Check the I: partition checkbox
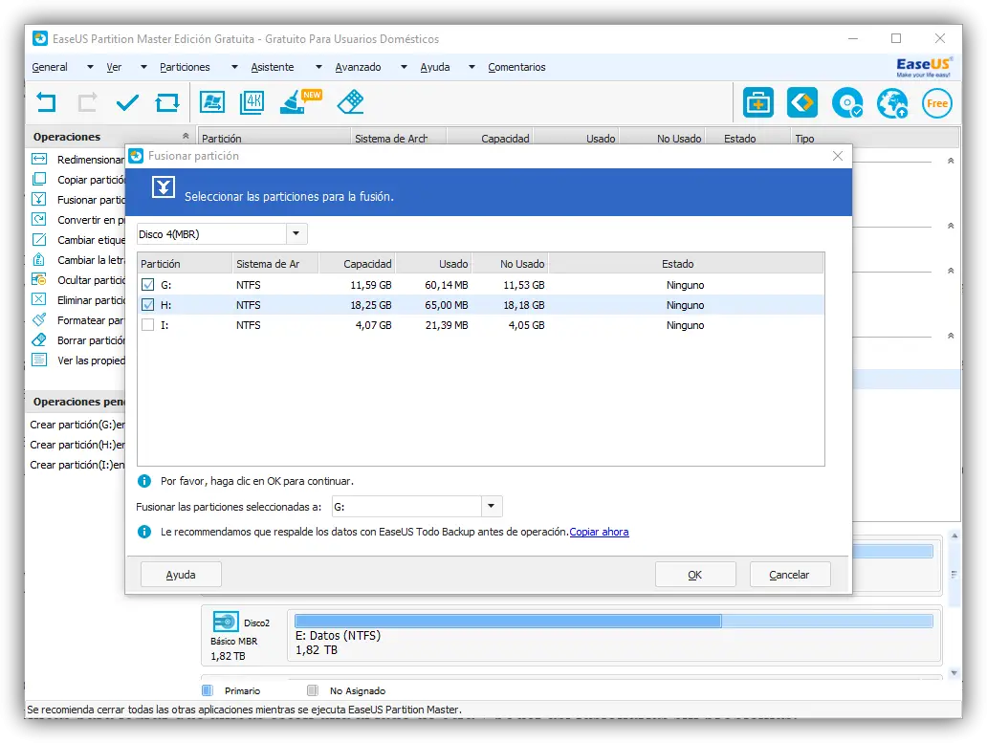This screenshot has height=743, width=987. [x=147, y=325]
